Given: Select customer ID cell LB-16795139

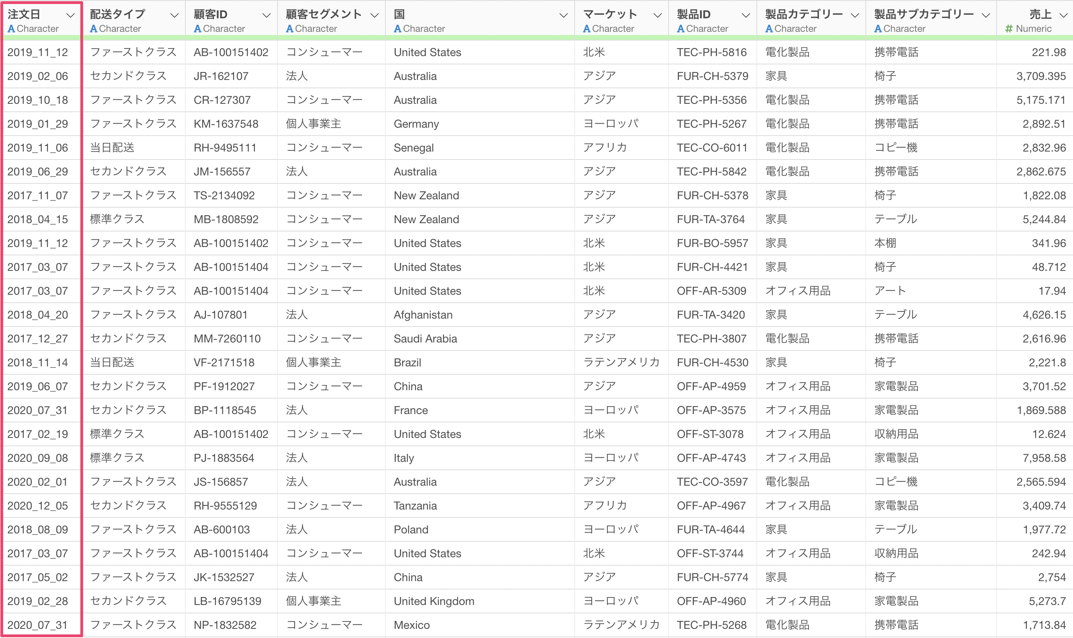Looking at the screenshot, I should pyautogui.click(x=227, y=601).
